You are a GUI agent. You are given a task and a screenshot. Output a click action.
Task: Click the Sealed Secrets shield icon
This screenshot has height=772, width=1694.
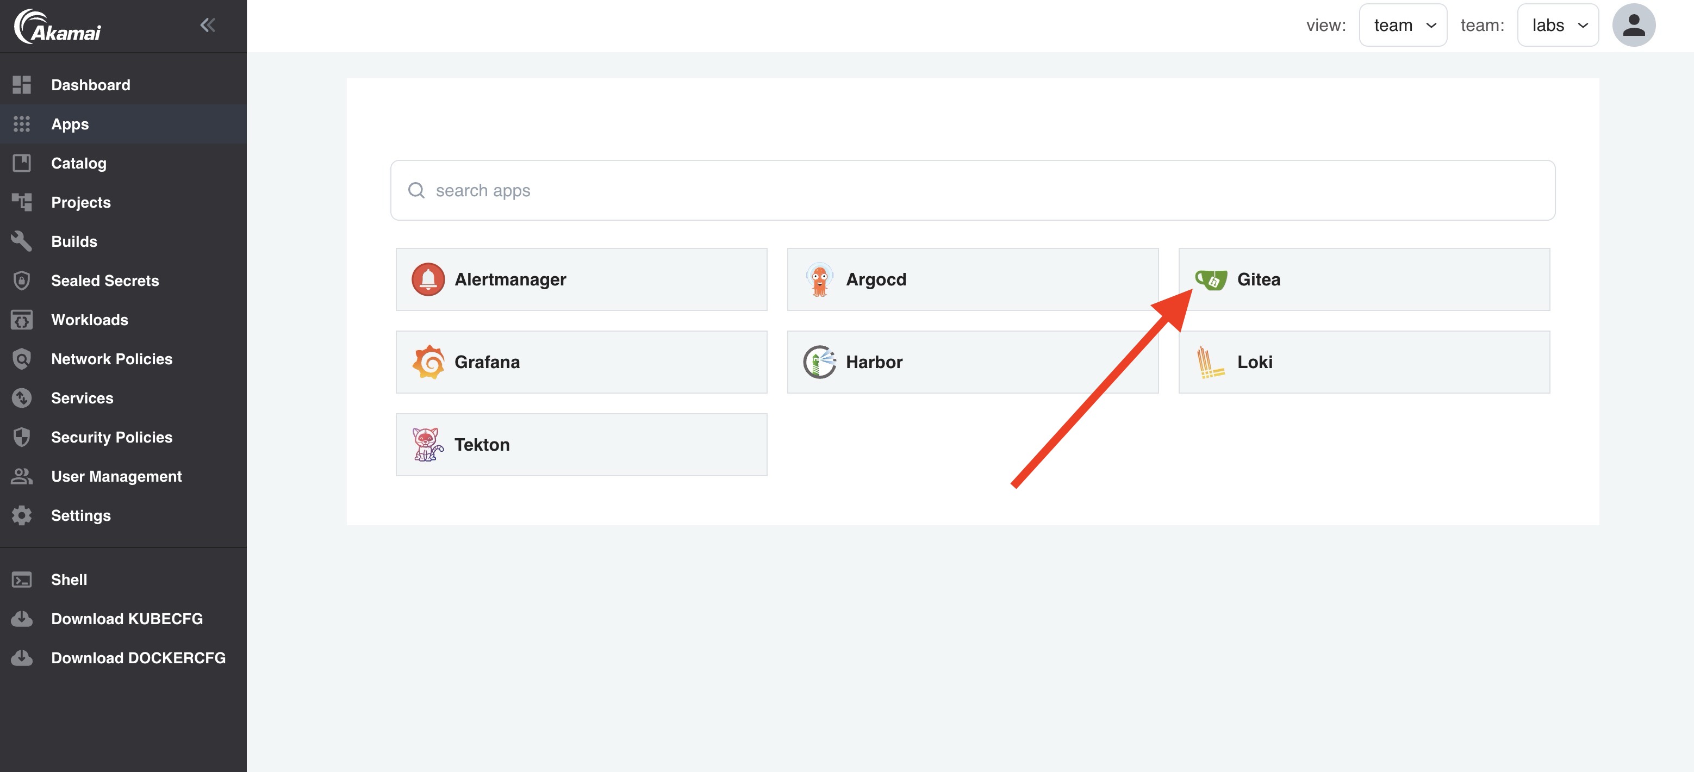coord(22,280)
